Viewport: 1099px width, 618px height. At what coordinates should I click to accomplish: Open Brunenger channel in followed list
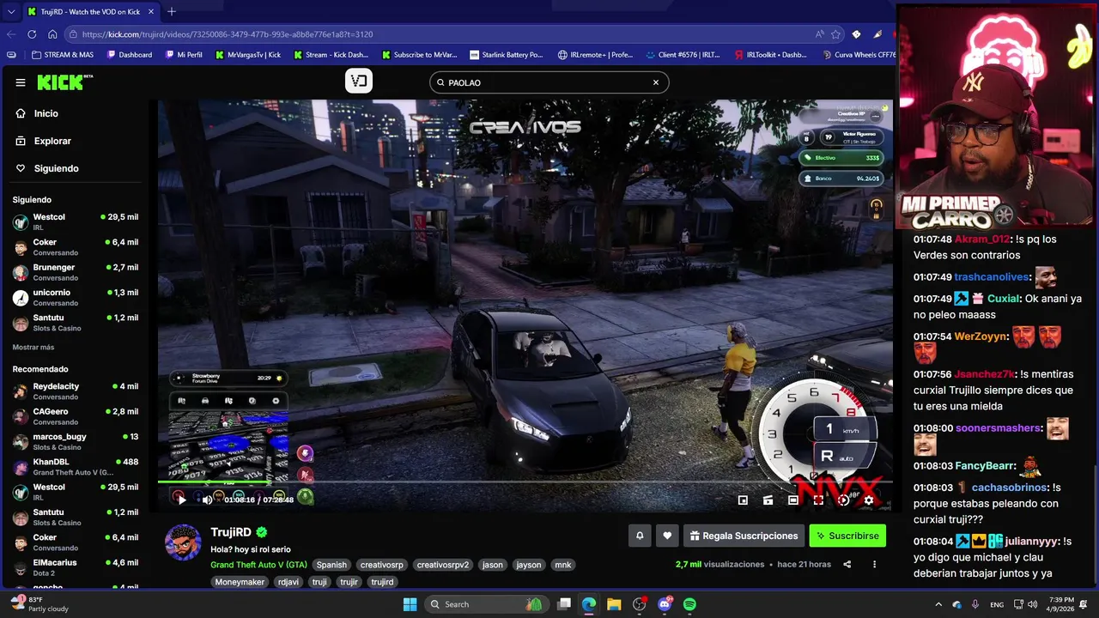point(76,272)
